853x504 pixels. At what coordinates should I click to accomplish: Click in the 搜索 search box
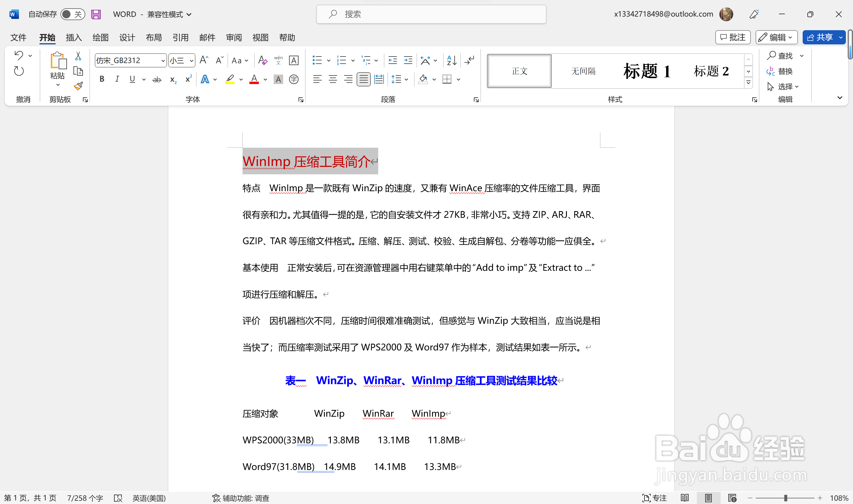point(431,14)
